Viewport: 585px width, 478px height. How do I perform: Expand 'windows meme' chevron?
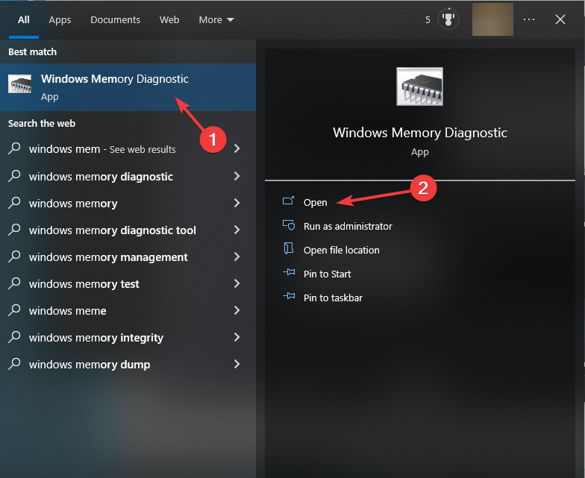(x=237, y=310)
